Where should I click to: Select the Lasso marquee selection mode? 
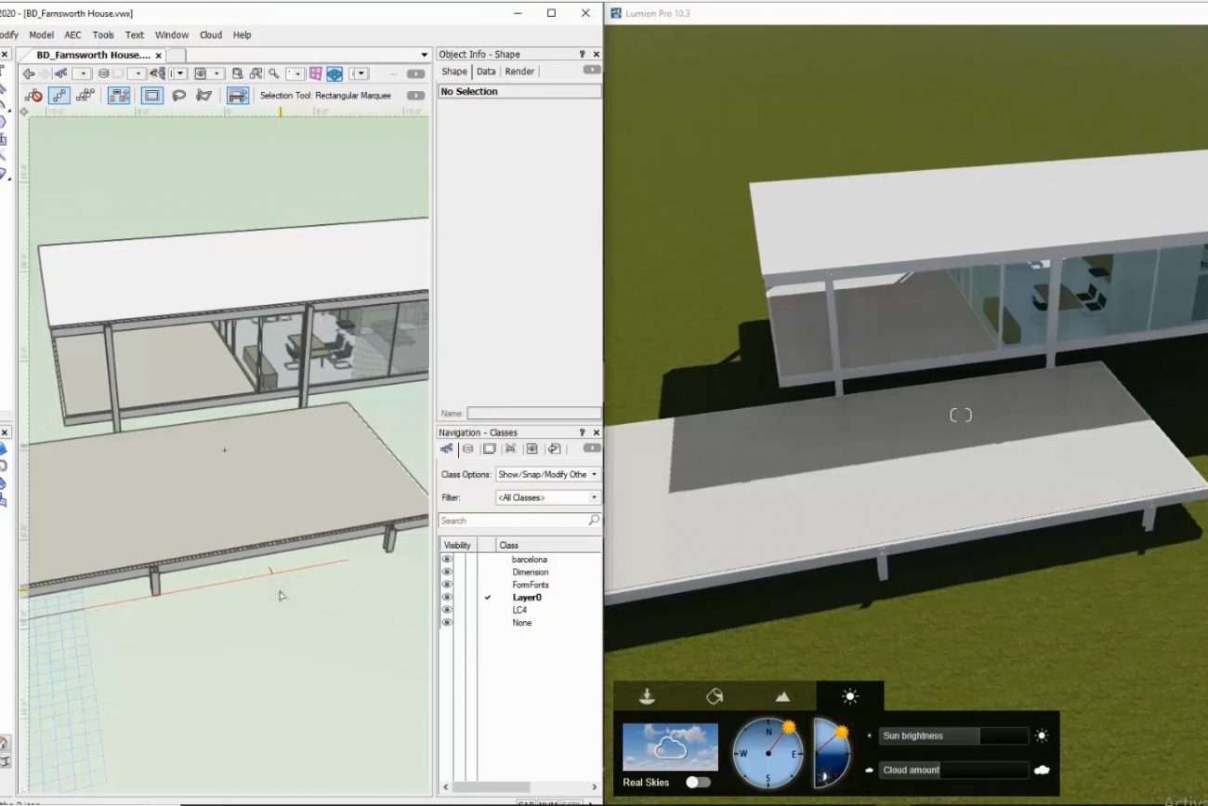[x=179, y=96]
